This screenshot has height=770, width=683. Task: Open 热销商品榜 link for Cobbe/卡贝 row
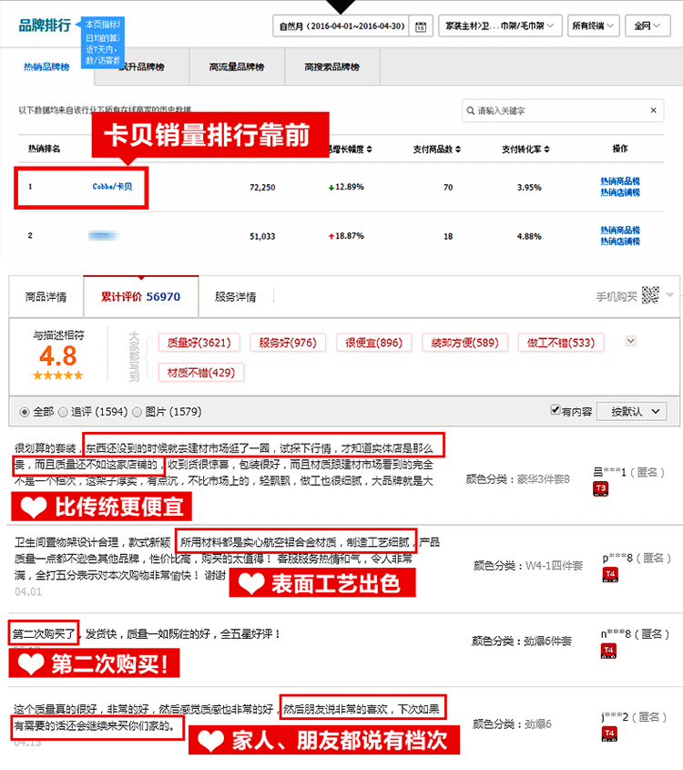[620, 181]
